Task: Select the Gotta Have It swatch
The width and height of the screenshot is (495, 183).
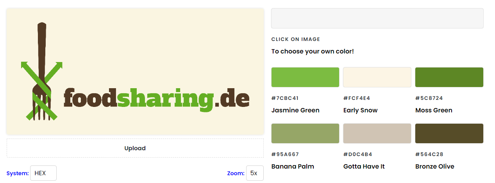Action: click(x=377, y=133)
